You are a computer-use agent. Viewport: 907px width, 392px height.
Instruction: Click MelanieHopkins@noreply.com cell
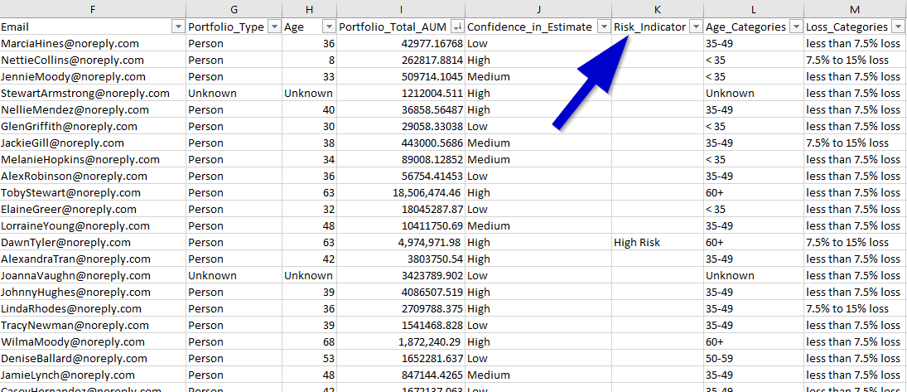93,160
